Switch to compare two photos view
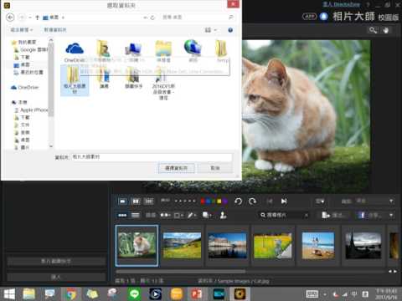The width and height of the screenshot is (402, 301). pyautogui.click(x=136, y=202)
